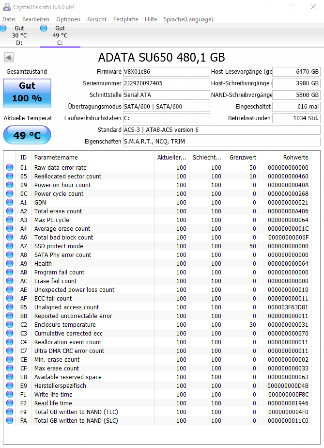Switch to the C: drive tab at 49 °C
Image resolution: width=324 pixels, height=448 pixels.
click(x=60, y=35)
